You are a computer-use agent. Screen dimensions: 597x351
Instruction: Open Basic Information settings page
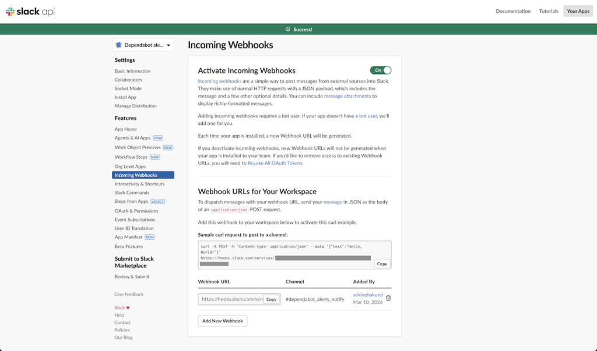[x=132, y=71]
